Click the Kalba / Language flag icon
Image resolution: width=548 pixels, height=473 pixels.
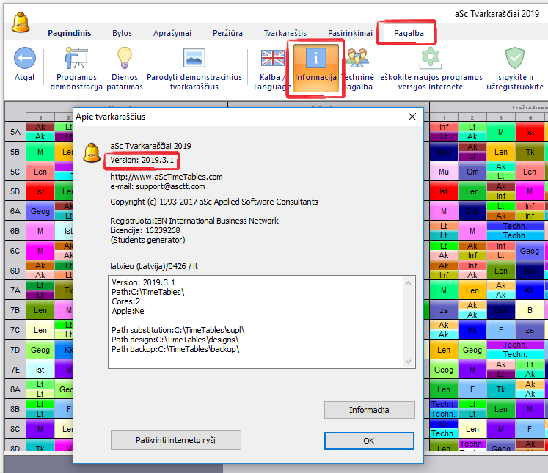(x=272, y=59)
